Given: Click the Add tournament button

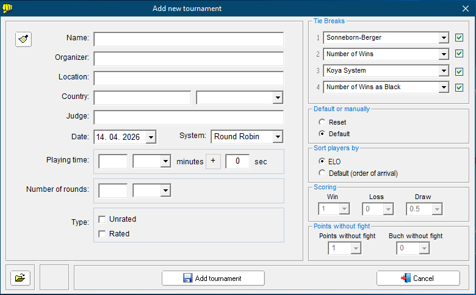Looking at the screenshot, I should coord(213,279).
